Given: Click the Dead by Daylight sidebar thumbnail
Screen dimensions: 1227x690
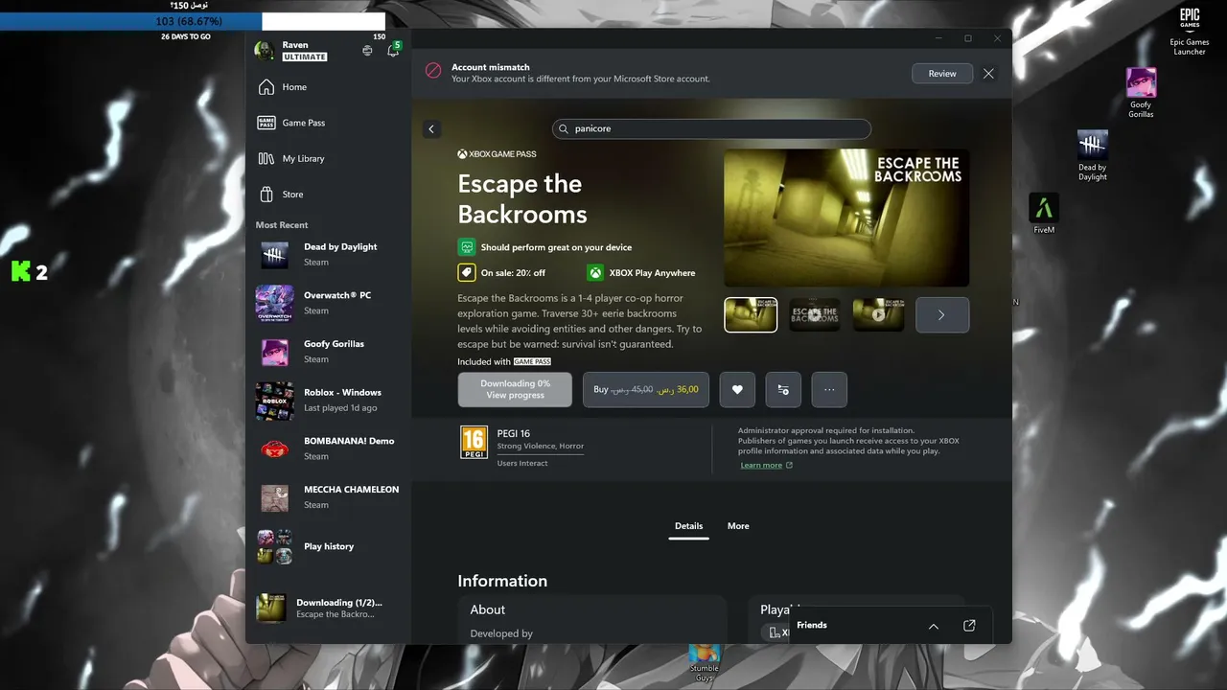Looking at the screenshot, I should (274, 254).
